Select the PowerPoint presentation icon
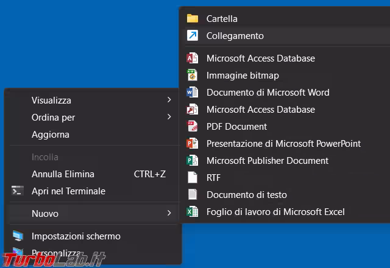Screen dimensions: 390x268 [x=193, y=144]
